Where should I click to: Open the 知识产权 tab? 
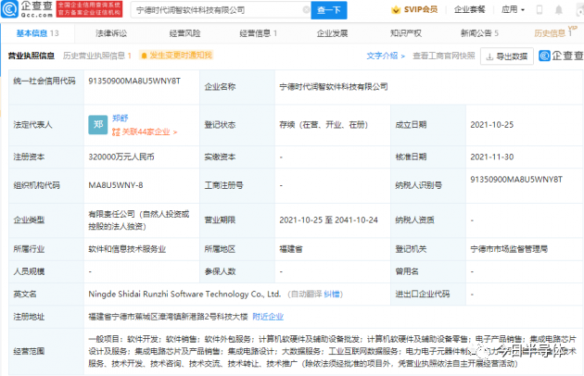pyautogui.click(x=406, y=33)
